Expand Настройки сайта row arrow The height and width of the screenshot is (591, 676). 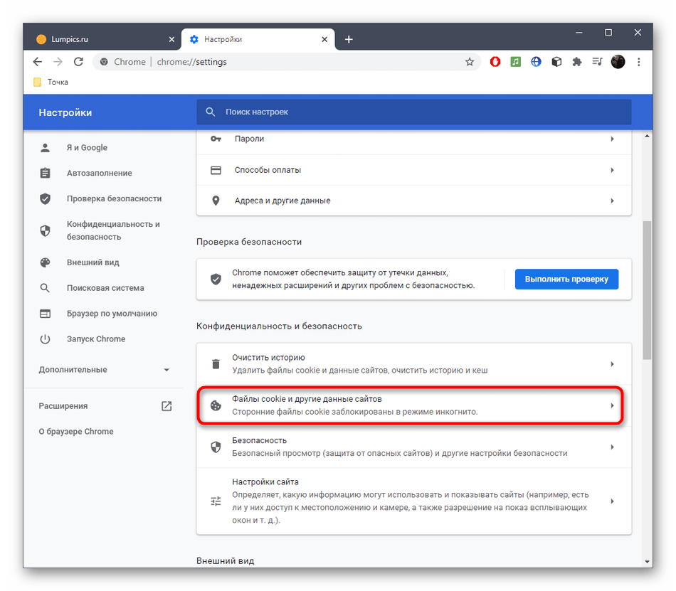612,501
